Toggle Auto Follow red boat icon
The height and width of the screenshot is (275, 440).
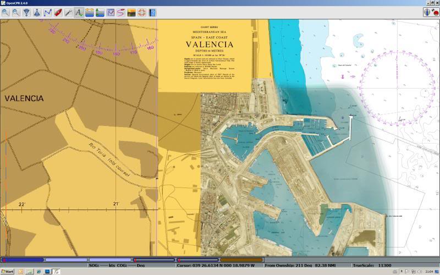58,12
